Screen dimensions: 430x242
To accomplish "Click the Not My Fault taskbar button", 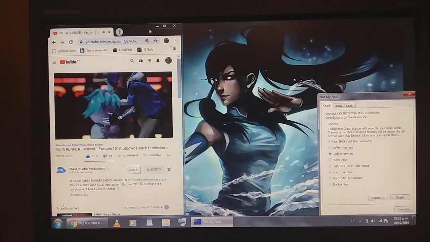I will tap(212, 222).
